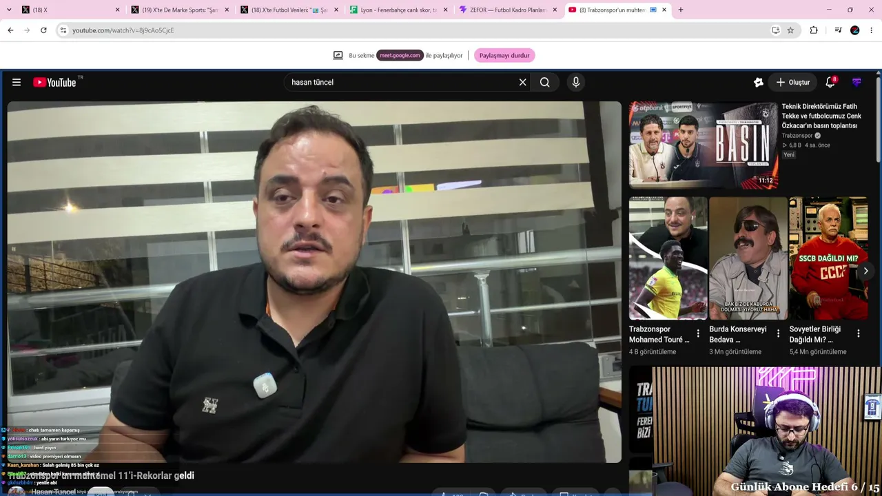This screenshot has width=882, height=496.
Task: Open the browser extensions puzzle icon
Action: pos(814,30)
